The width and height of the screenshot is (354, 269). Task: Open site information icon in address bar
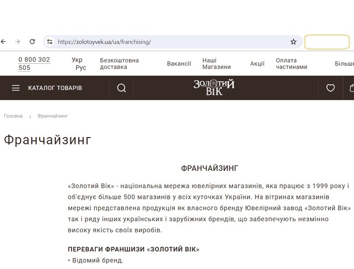[50, 42]
